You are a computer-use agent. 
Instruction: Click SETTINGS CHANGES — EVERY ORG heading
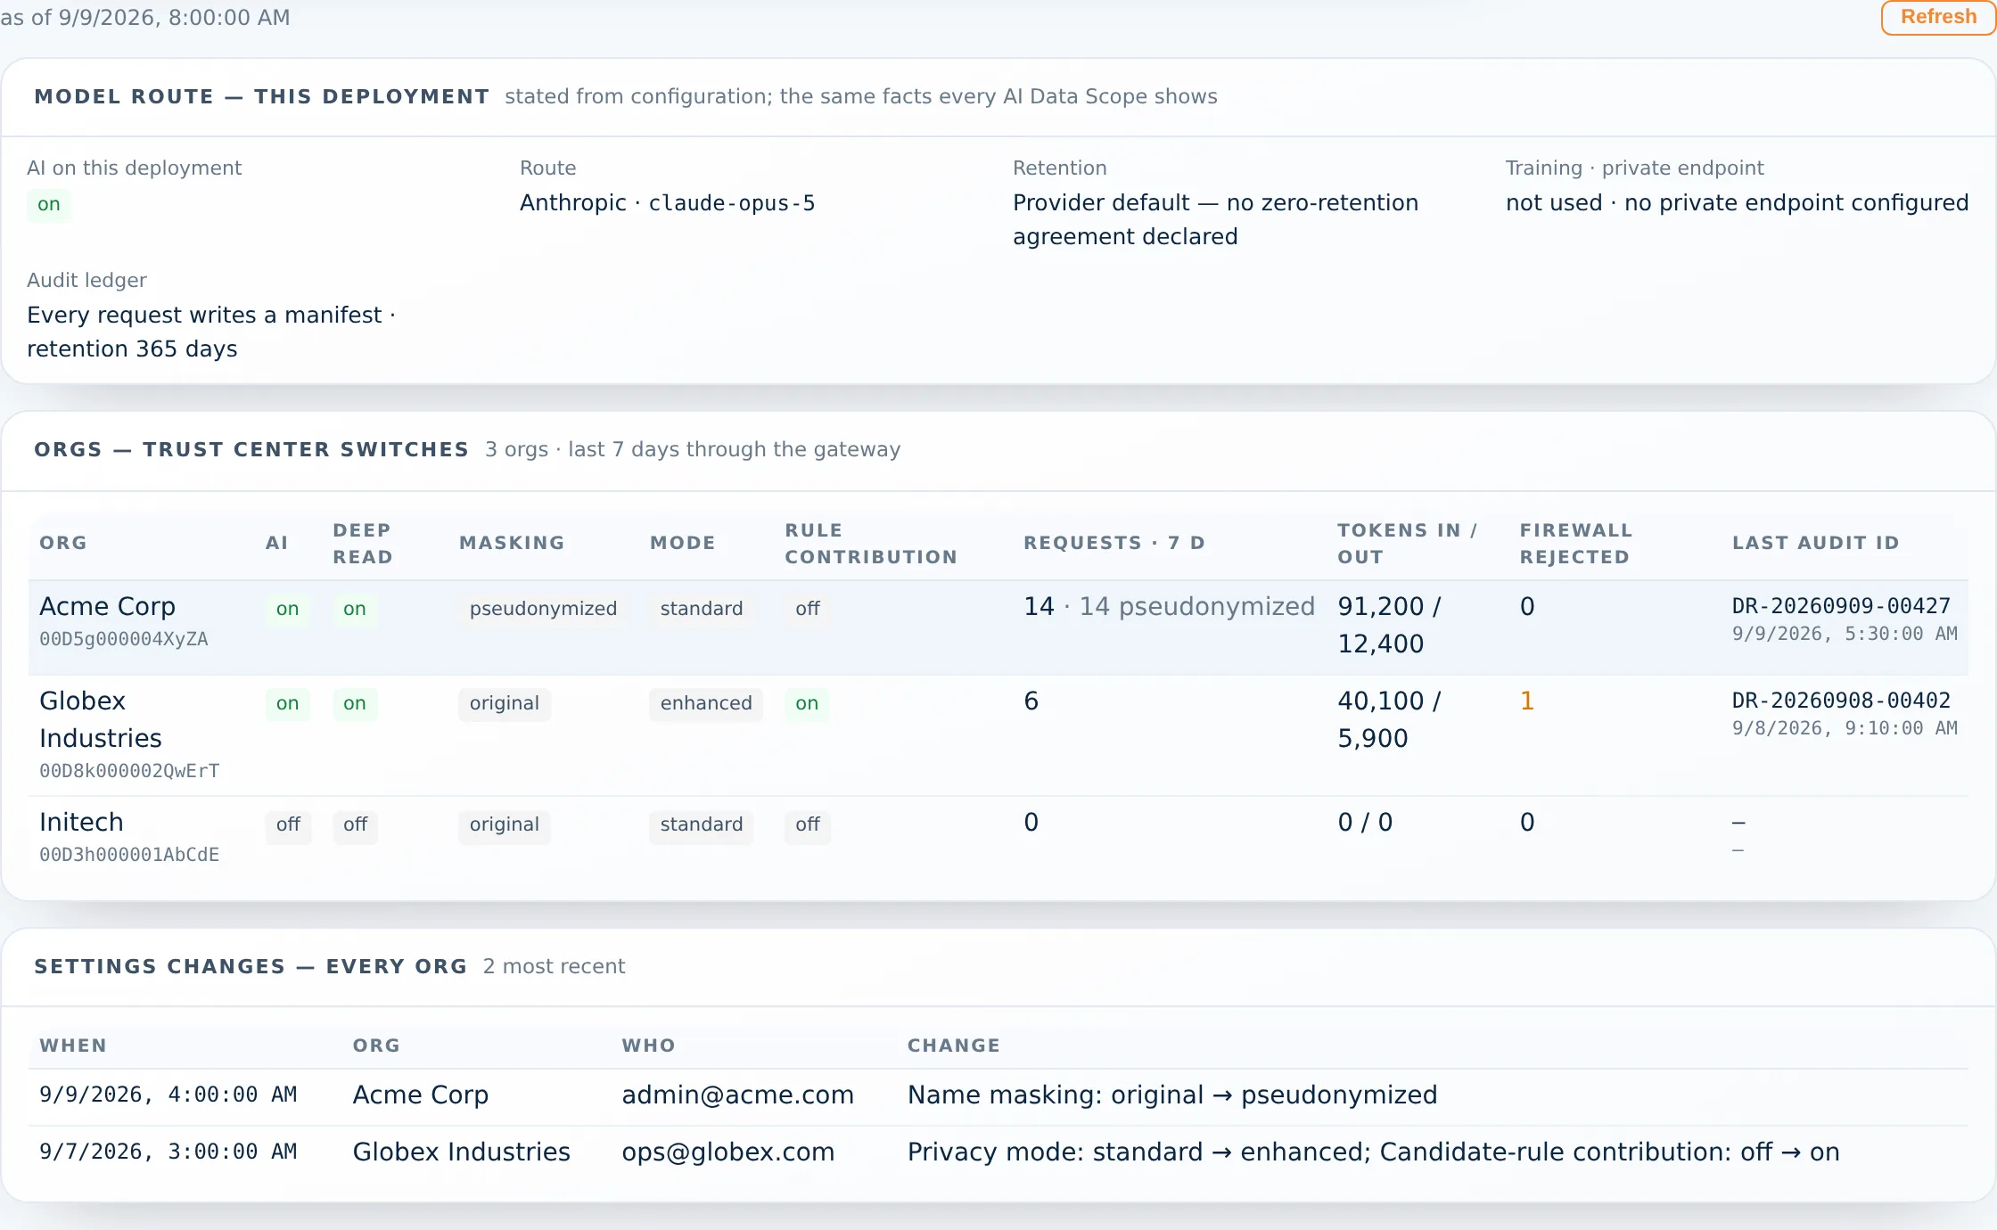coord(251,966)
